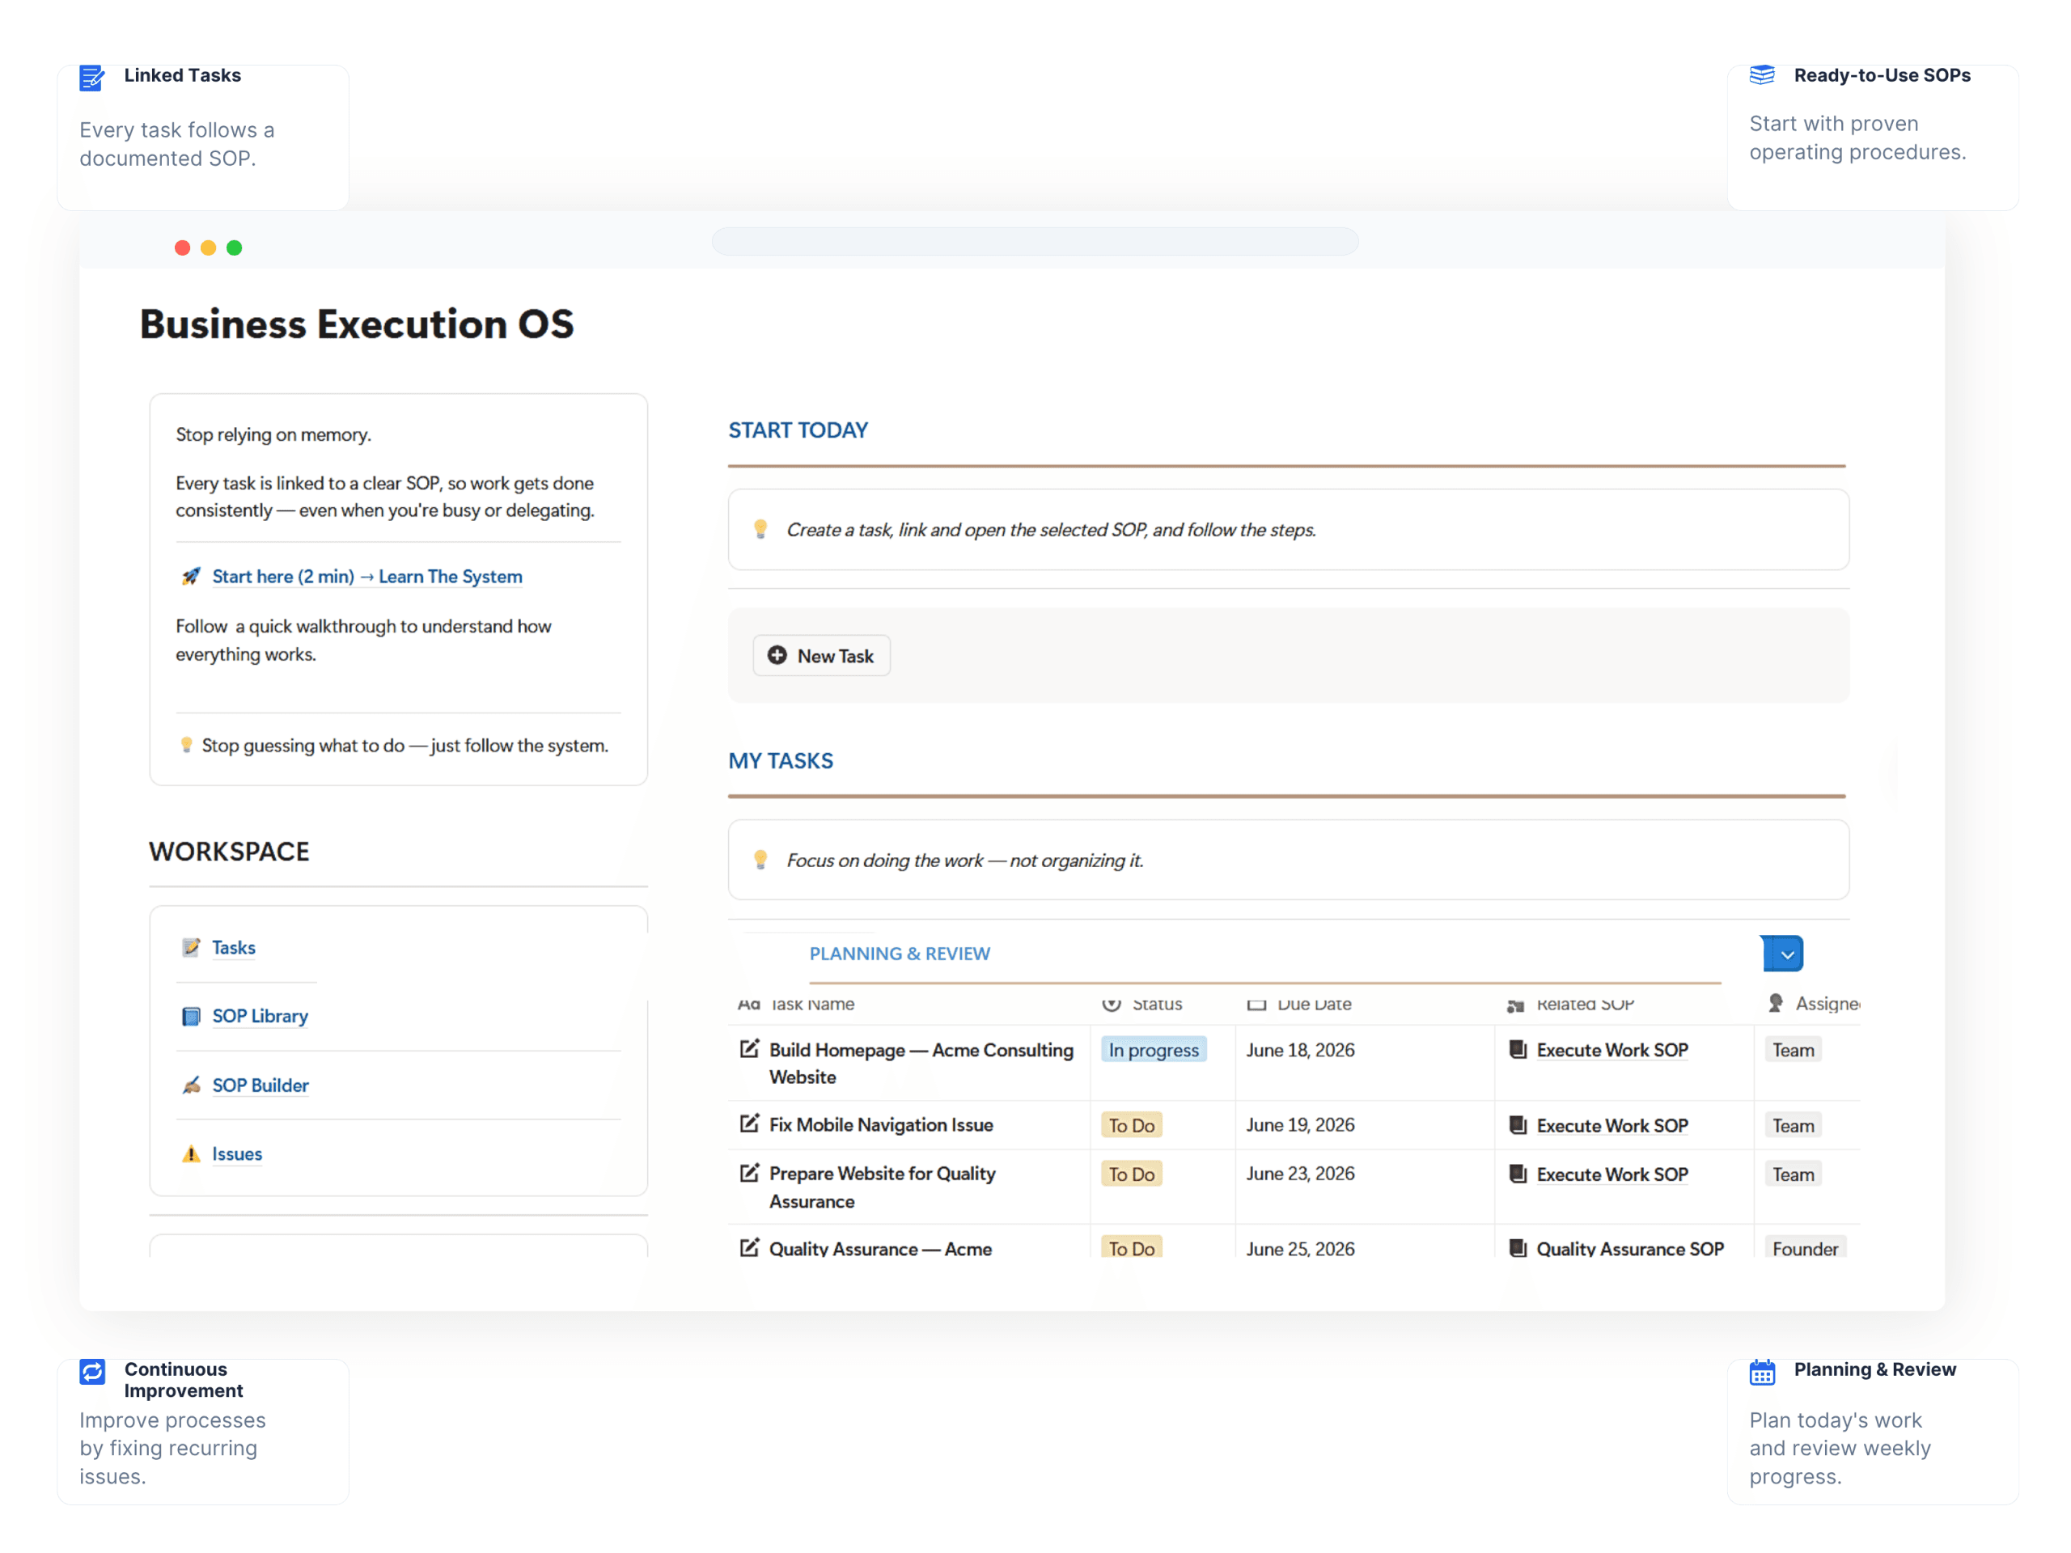Click the yellow window minimize dot

click(x=208, y=248)
